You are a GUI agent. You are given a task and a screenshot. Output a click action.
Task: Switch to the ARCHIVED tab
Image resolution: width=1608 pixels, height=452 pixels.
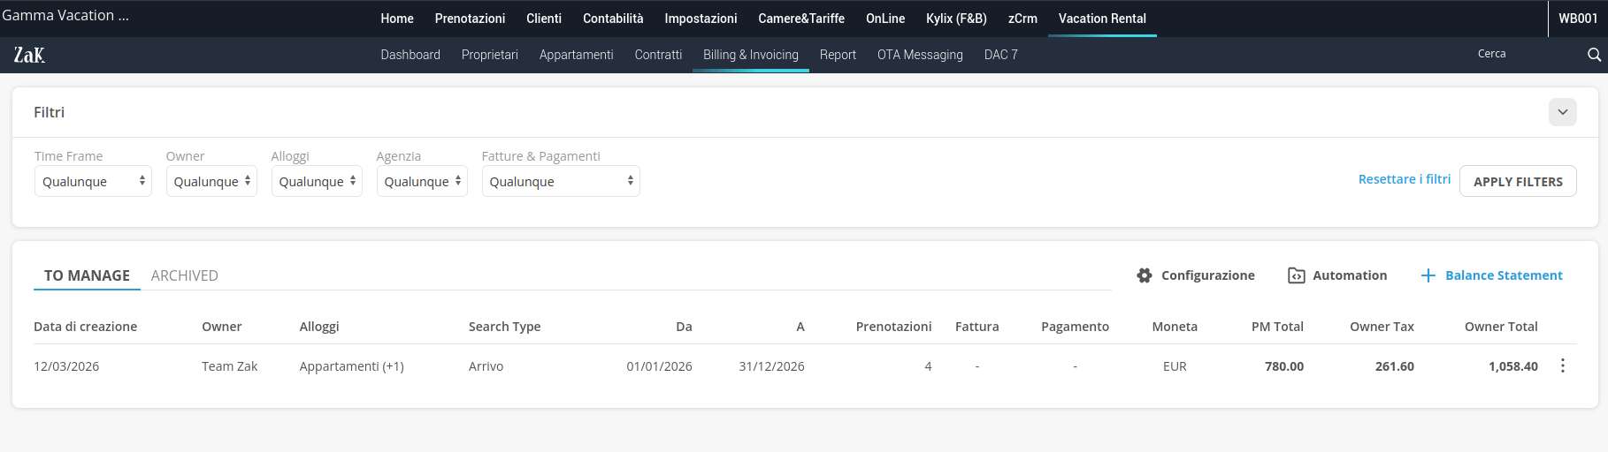click(184, 275)
